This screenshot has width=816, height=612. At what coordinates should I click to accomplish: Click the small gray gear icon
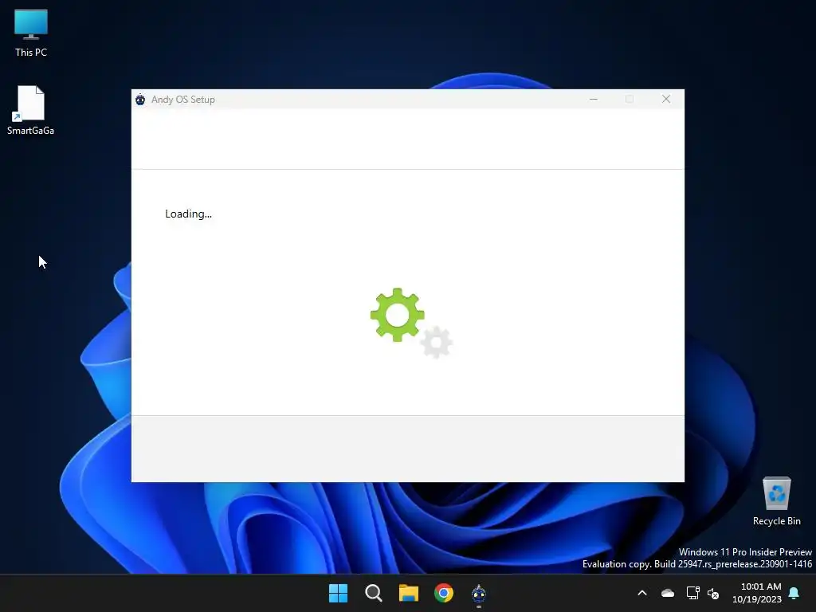point(436,342)
